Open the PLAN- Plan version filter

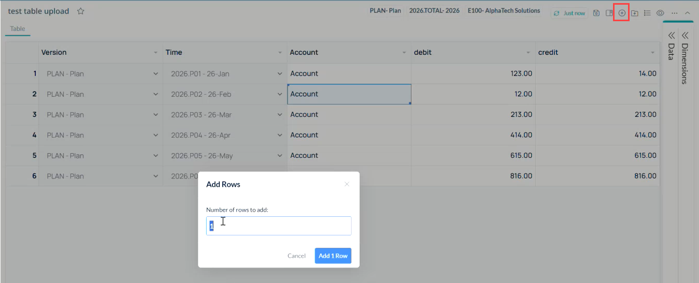[385, 11]
